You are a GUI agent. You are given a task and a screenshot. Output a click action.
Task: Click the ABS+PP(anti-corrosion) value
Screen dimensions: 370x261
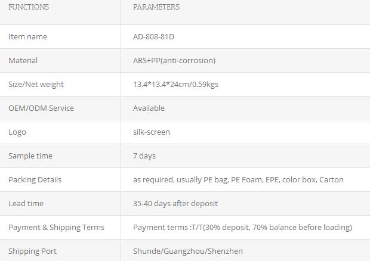[x=174, y=61]
